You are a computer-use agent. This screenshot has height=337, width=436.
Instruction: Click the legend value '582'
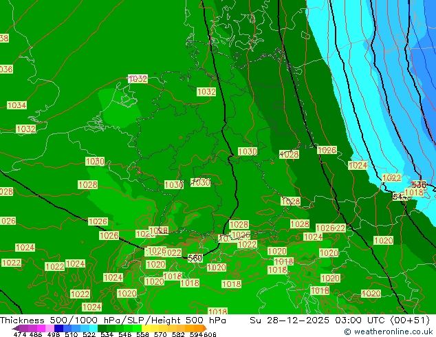178,334
